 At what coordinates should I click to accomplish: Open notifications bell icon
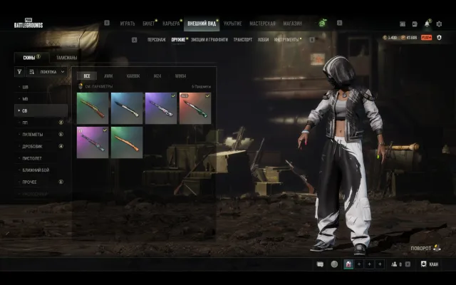pos(427,24)
